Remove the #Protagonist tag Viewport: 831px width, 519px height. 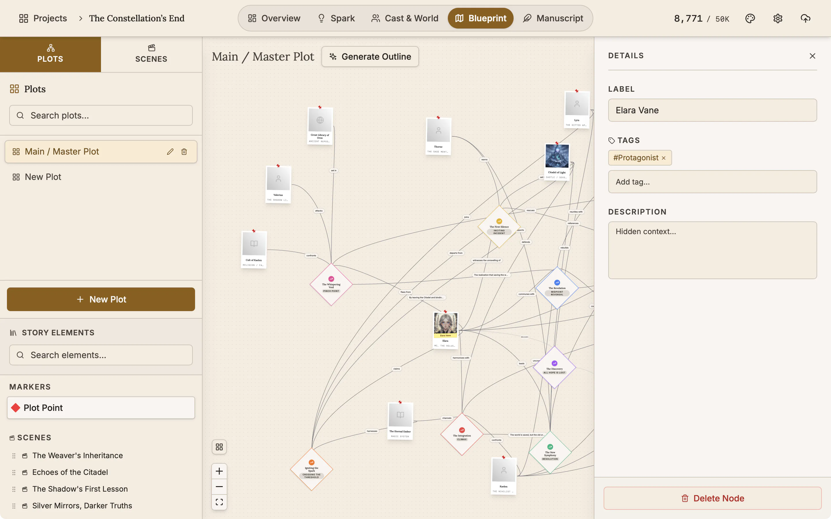[663, 158]
